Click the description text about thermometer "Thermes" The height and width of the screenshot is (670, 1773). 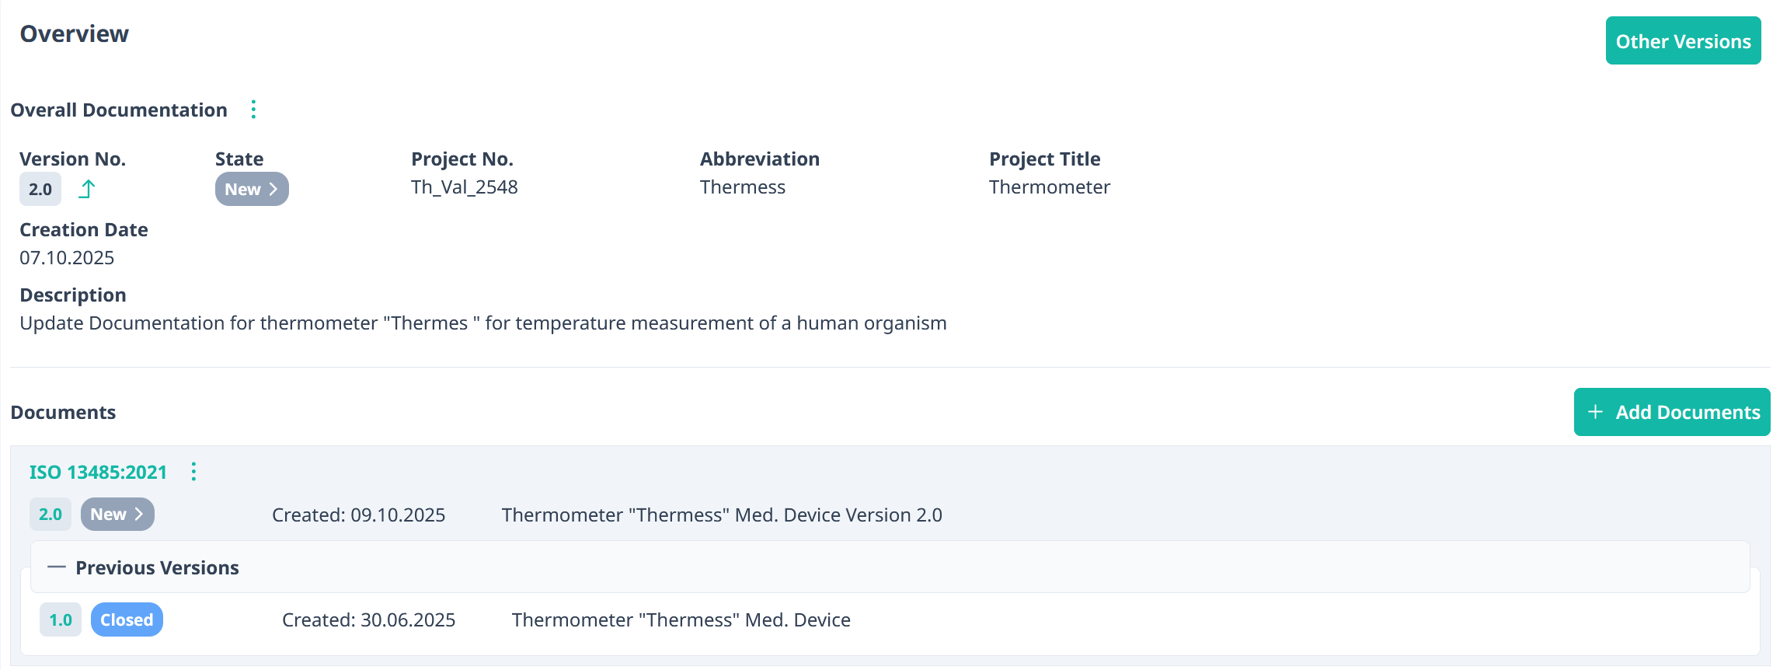(482, 323)
